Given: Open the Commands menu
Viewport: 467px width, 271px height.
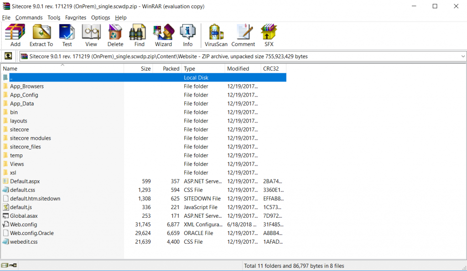Looking at the screenshot, I should pos(29,17).
